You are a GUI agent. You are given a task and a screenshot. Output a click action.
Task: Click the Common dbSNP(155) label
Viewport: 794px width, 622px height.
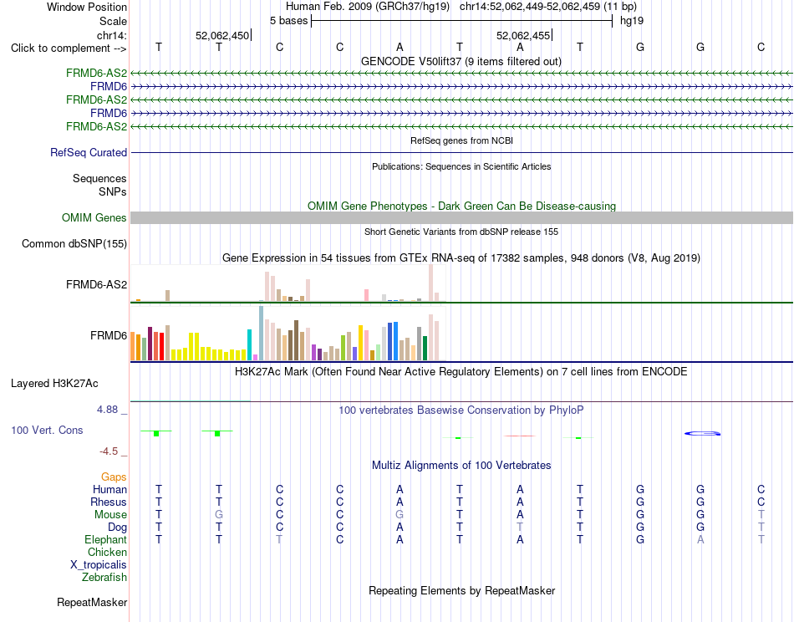(x=74, y=243)
